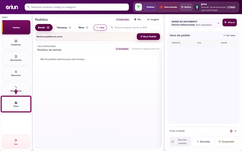This screenshot has height=151, width=242.
Task: Click magnifier icon in order search field
Action: click(112, 27)
